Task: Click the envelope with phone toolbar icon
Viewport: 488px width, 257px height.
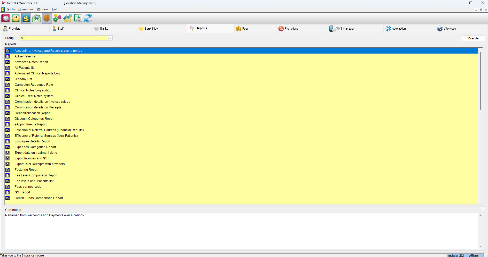Action: tap(36, 18)
